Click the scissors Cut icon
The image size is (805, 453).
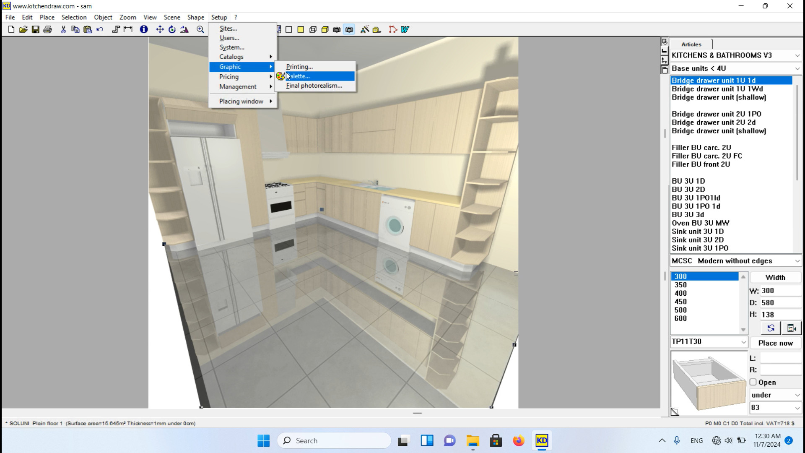[63, 29]
